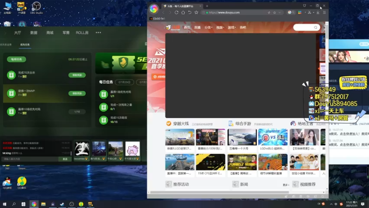
Task: Click the chat message input field
Action: (30, 159)
